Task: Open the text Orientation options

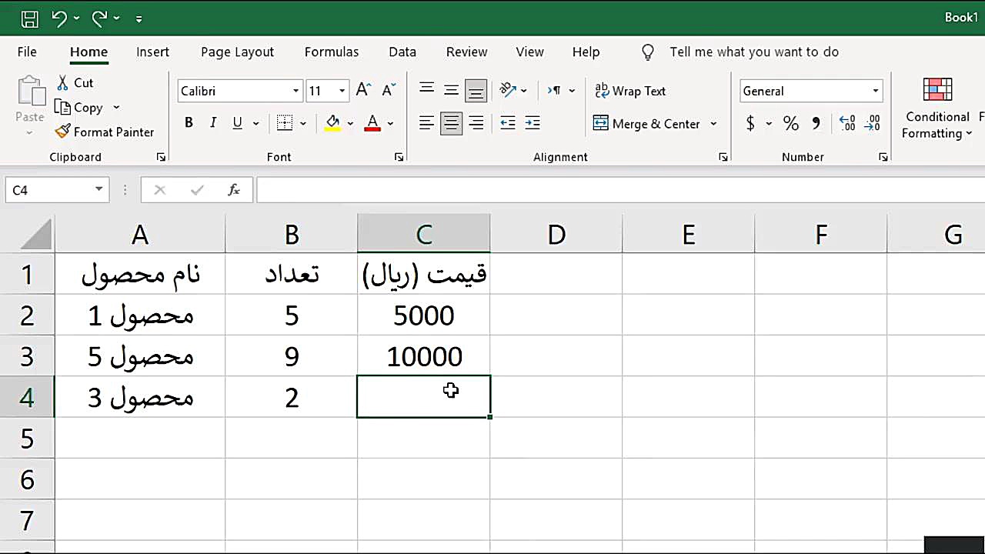Action: pos(508,90)
